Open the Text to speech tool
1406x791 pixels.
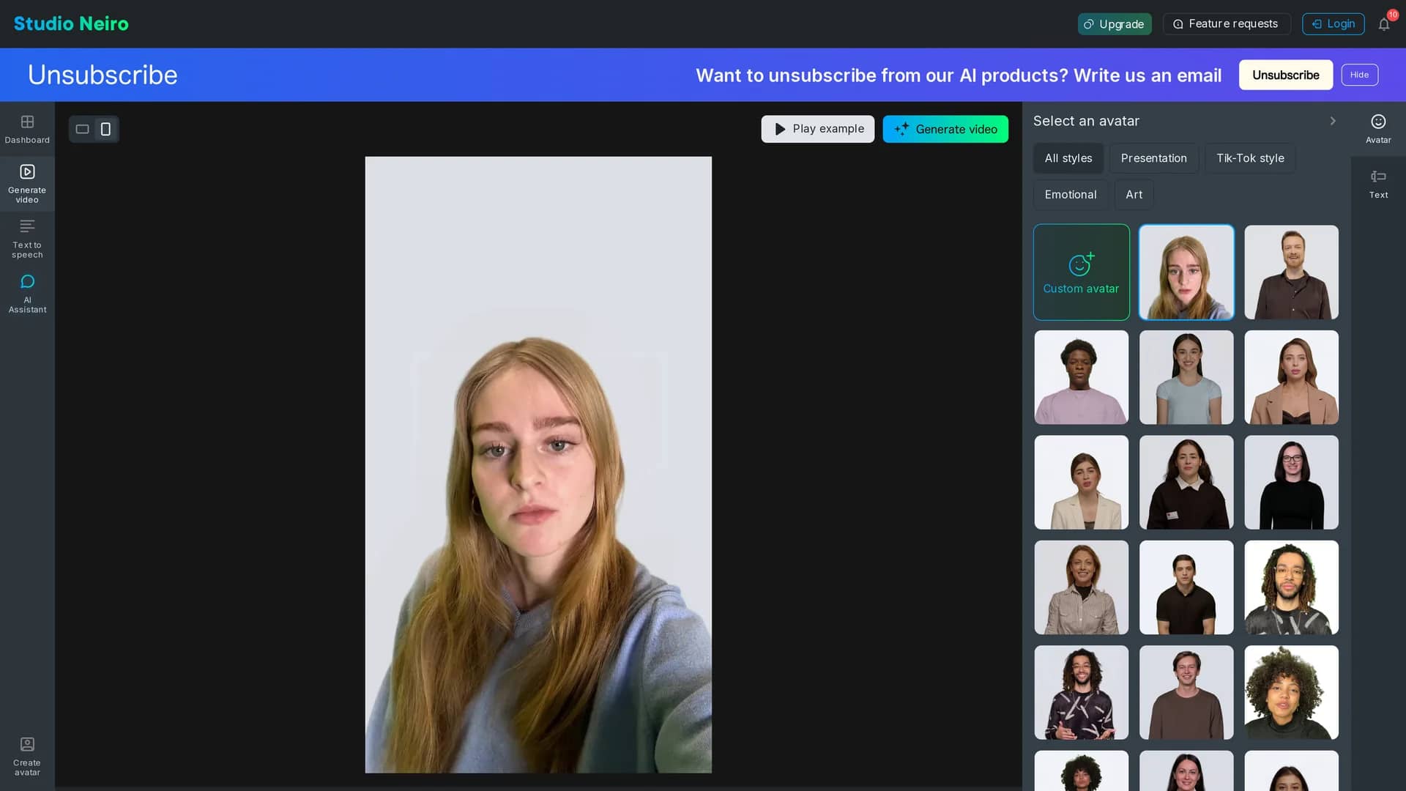pyautogui.click(x=27, y=239)
